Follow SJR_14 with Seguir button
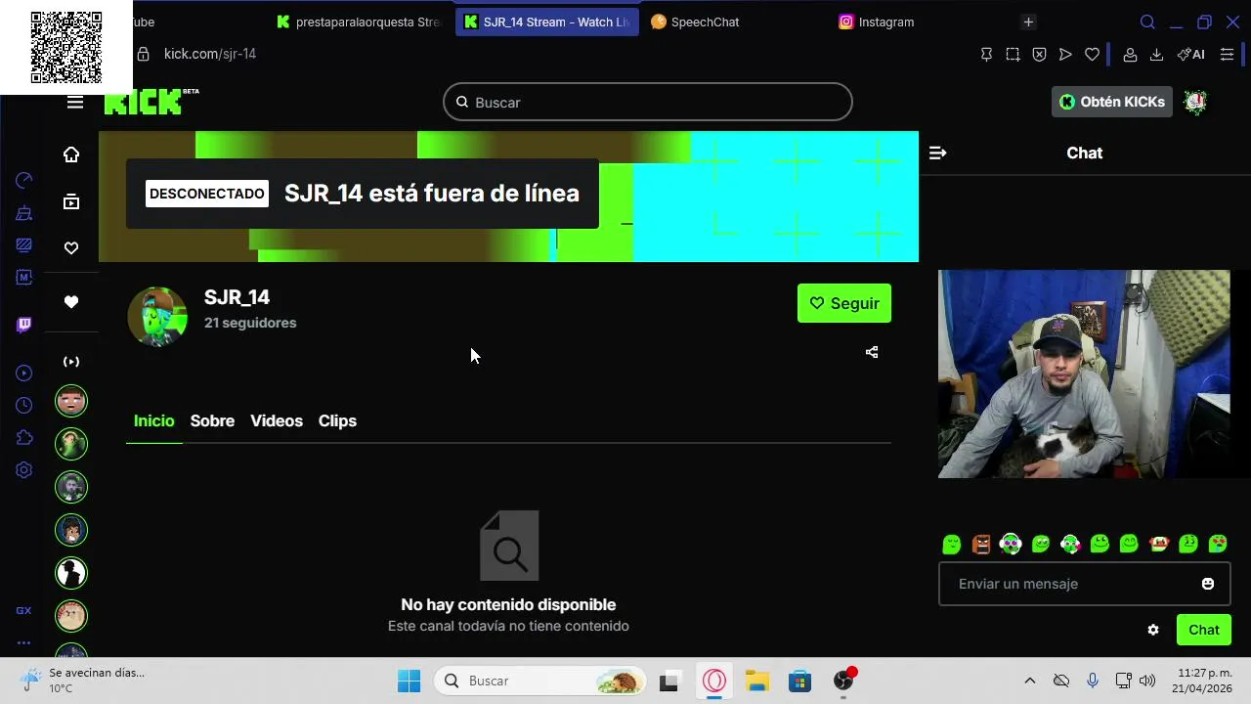This screenshot has height=704, width=1251. coord(844,303)
